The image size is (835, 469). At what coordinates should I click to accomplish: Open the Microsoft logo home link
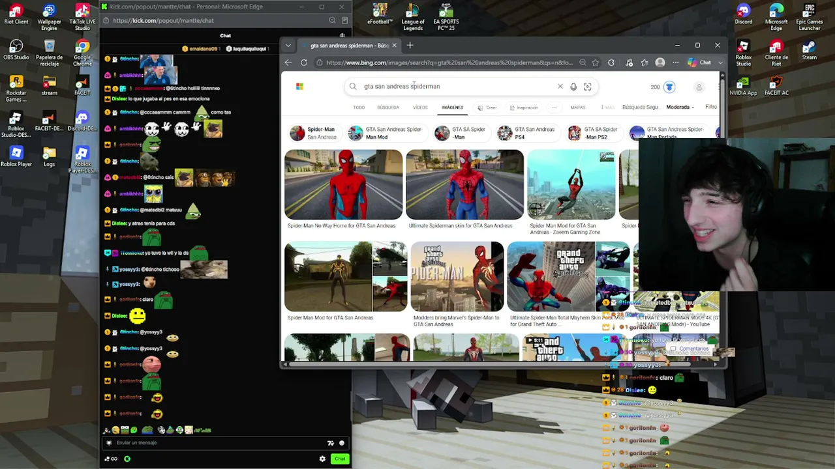(299, 86)
